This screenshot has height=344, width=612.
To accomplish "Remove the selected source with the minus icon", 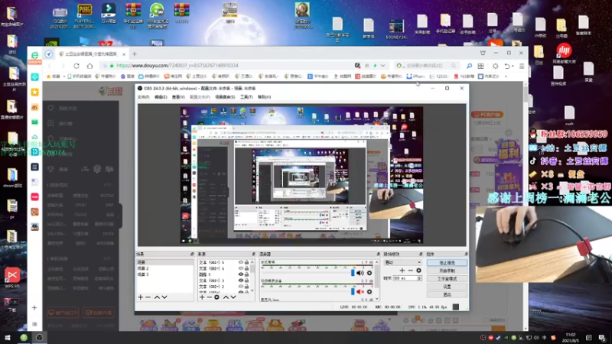I will (209, 297).
